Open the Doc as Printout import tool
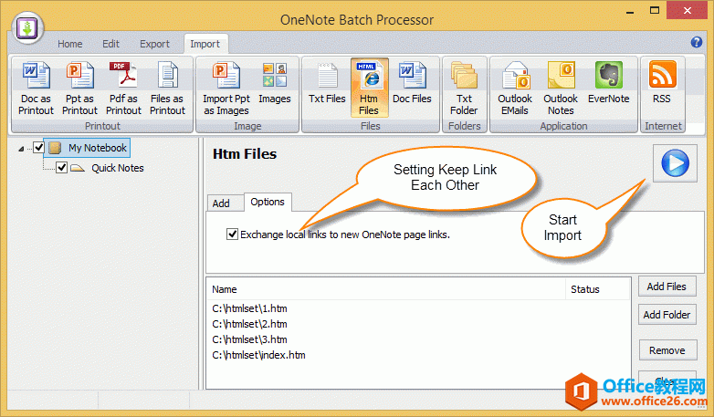714x417 pixels. [36, 89]
